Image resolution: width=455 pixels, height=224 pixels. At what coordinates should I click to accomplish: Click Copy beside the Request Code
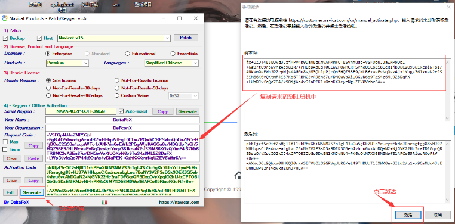33,145
